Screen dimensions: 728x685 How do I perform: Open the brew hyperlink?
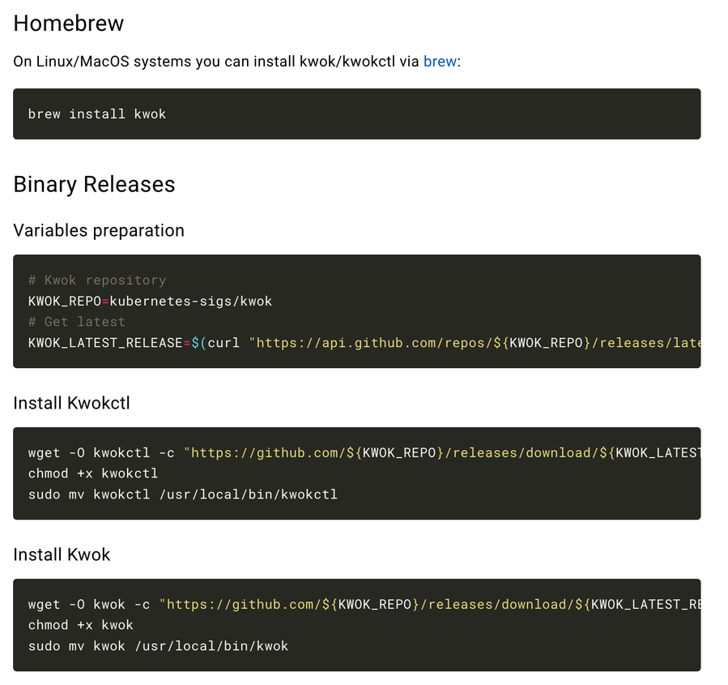tap(440, 62)
